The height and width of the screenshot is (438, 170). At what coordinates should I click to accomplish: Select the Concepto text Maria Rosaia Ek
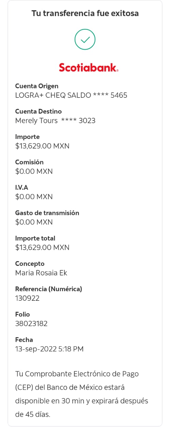tap(41, 273)
